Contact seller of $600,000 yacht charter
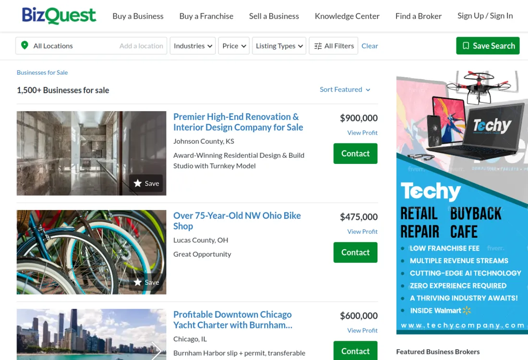Screen dimensions: 528x360 pyautogui.click(x=356, y=350)
